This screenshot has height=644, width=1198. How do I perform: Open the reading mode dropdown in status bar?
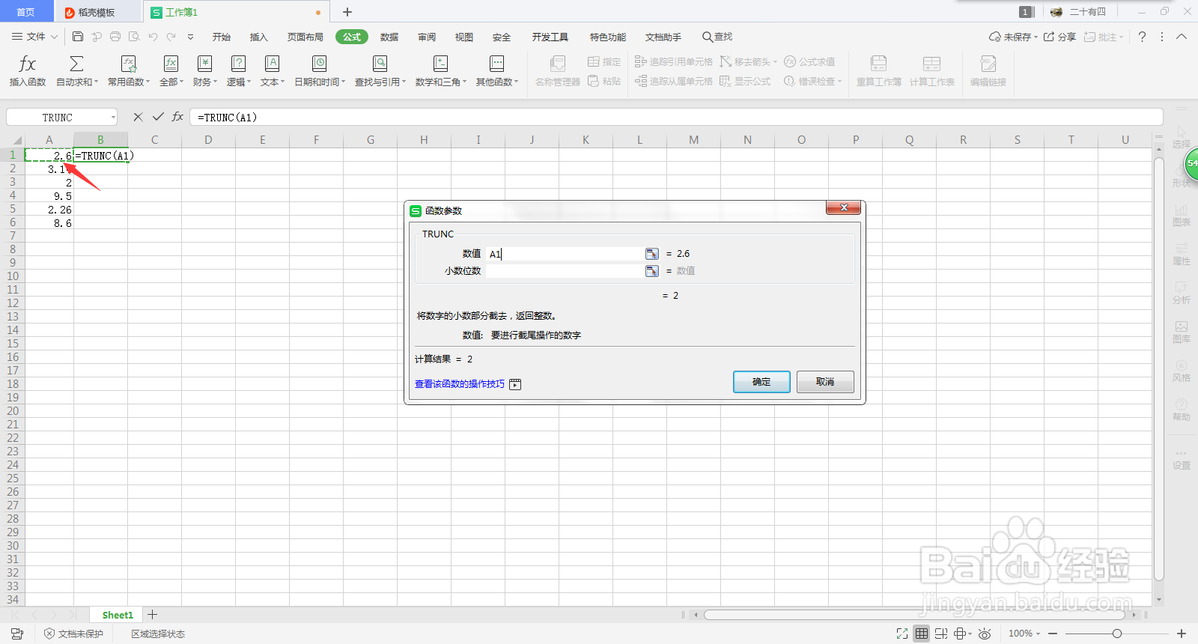coord(970,634)
